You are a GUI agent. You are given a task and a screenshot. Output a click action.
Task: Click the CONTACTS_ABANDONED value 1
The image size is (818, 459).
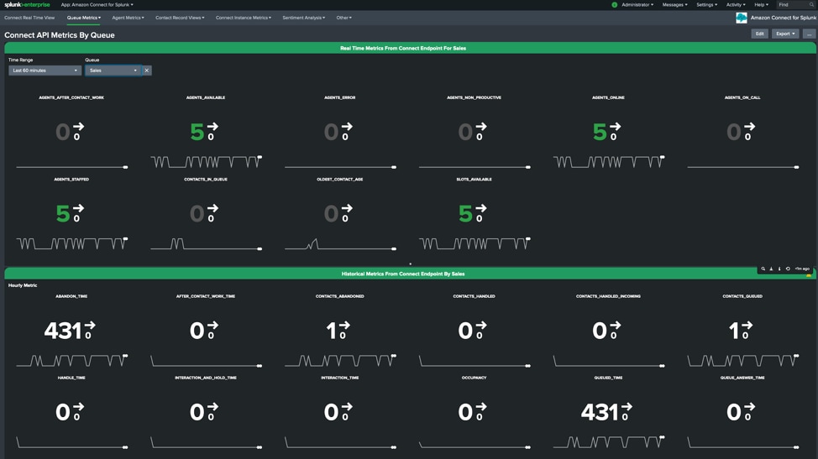(331, 331)
